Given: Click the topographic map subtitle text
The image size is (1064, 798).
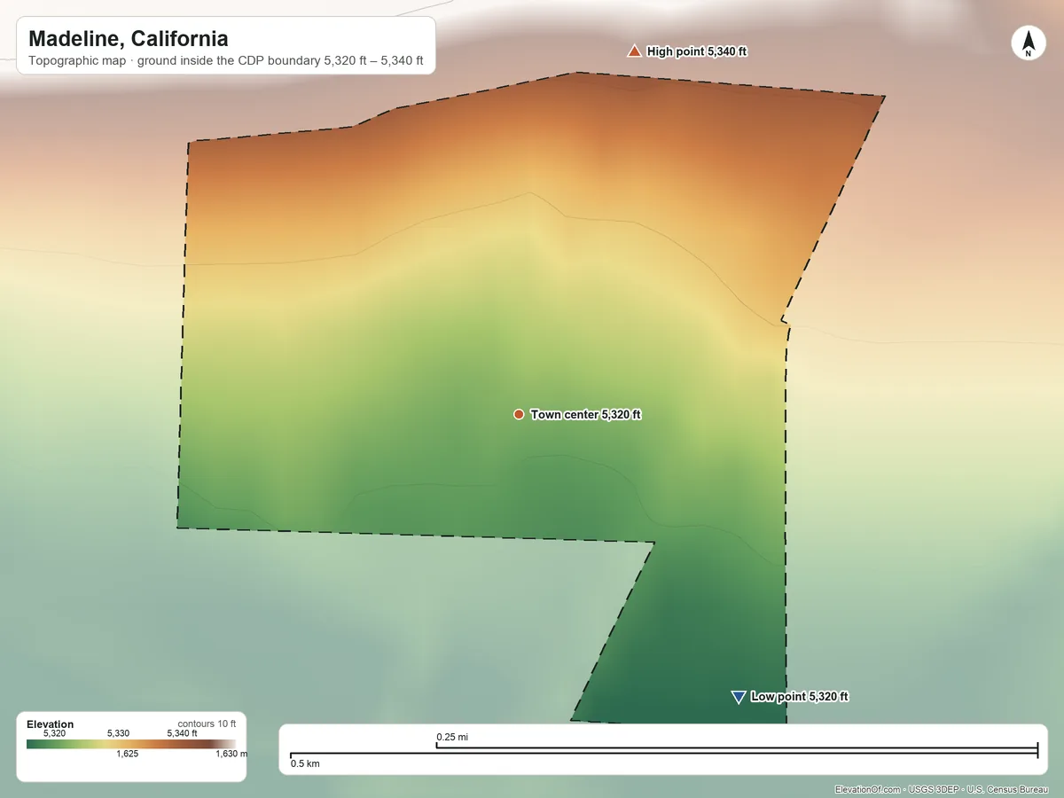Looking at the screenshot, I should (226, 62).
